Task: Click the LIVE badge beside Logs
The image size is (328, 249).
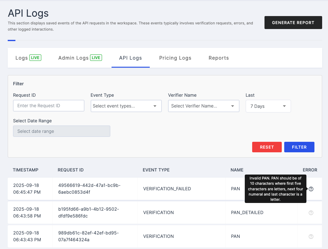Action: (x=35, y=57)
